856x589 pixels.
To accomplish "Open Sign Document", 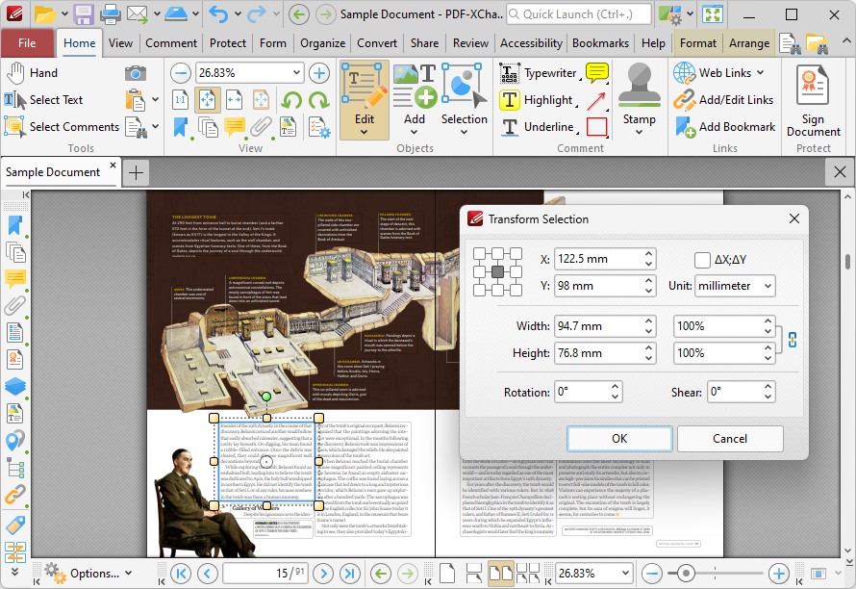I will pyautogui.click(x=813, y=101).
